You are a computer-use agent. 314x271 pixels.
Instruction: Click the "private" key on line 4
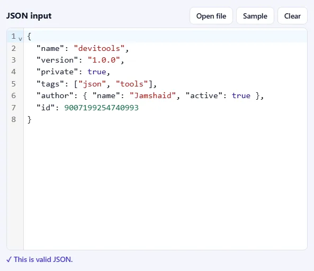click(57, 72)
